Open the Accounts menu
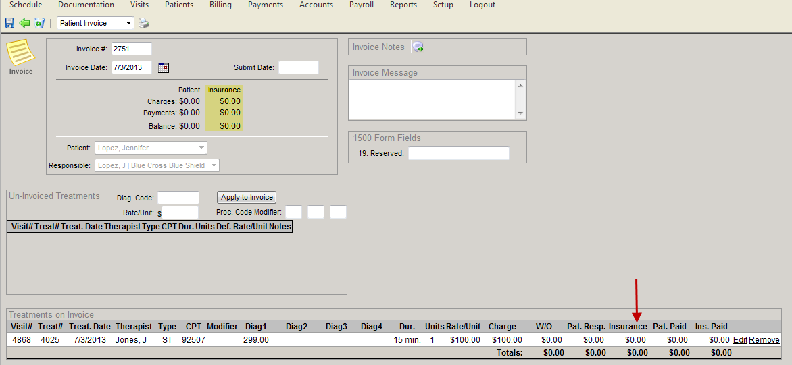The image size is (792, 365). pos(316,5)
